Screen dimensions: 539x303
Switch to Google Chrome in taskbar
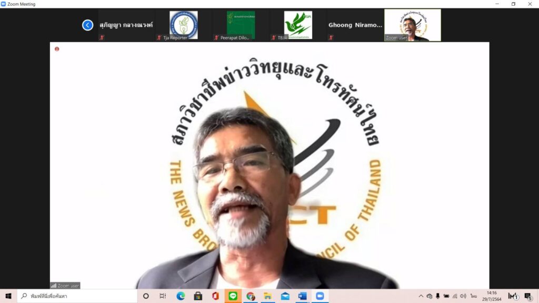coord(250,296)
